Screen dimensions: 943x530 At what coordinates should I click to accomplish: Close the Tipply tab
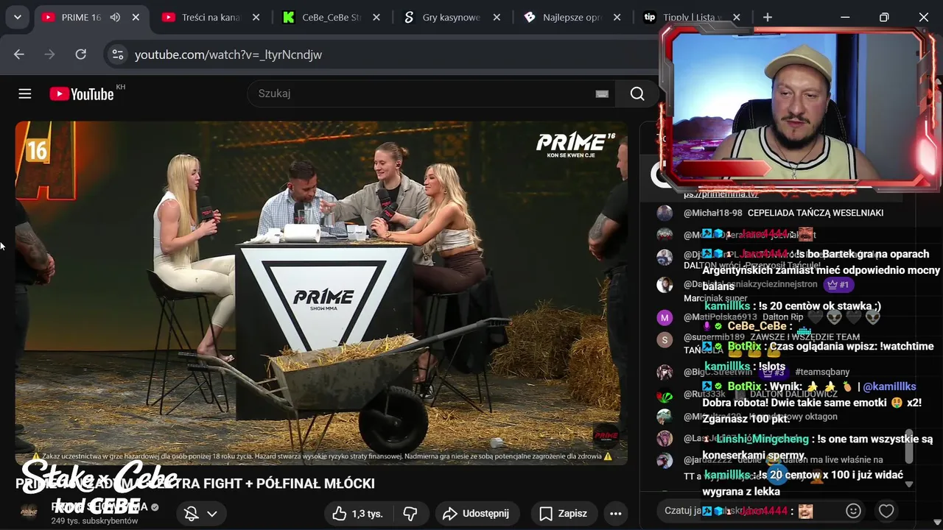(x=737, y=17)
